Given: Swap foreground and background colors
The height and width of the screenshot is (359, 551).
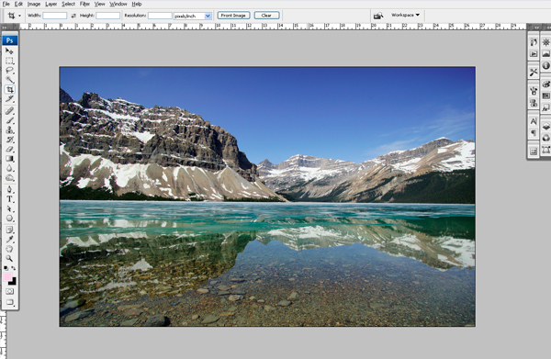Looking at the screenshot, I should tap(14, 268).
